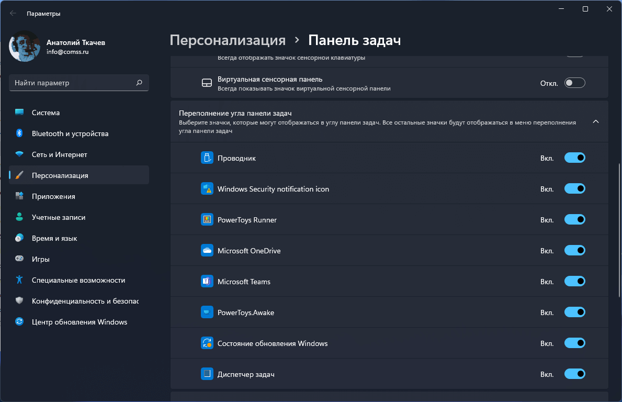Click the PowerToys.Awake app icon
Image resolution: width=622 pixels, height=402 pixels.
(207, 312)
